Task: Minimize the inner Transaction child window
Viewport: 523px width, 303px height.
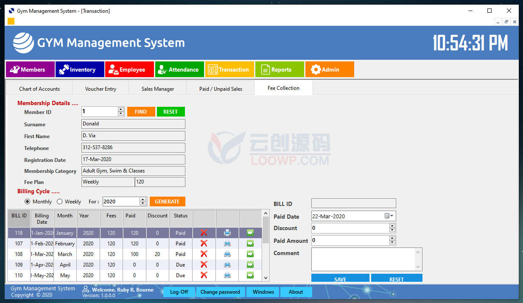Action: tap(498, 22)
